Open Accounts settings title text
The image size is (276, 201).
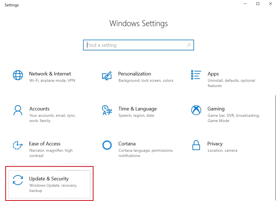(x=39, y=109)
